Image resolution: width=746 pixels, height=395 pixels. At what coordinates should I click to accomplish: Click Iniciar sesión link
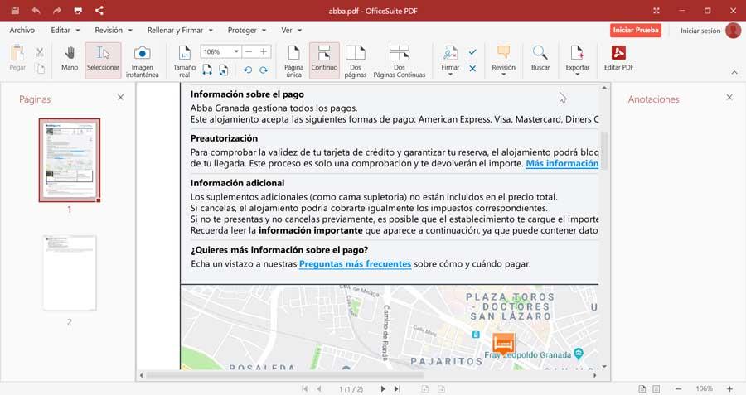click(700, 31)
